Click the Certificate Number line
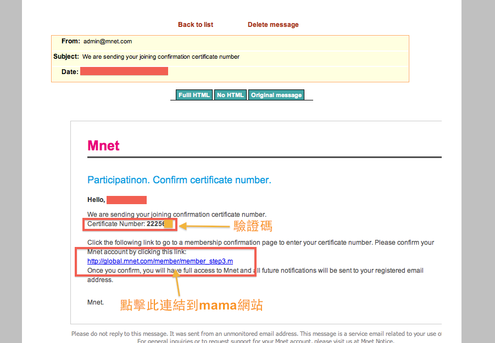 pyautogui.click(x=130, y=224)
